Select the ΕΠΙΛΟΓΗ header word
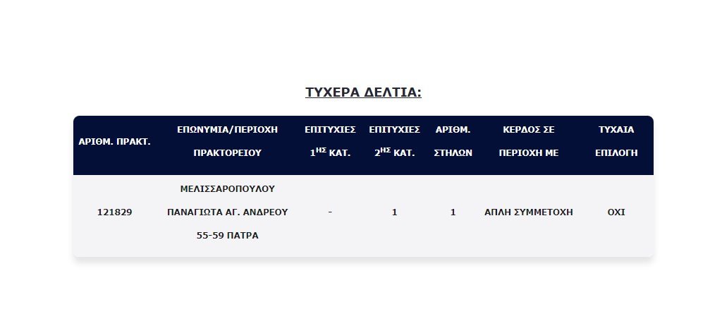This screenshot has height=319, width=722. click(x=616, y=153)
